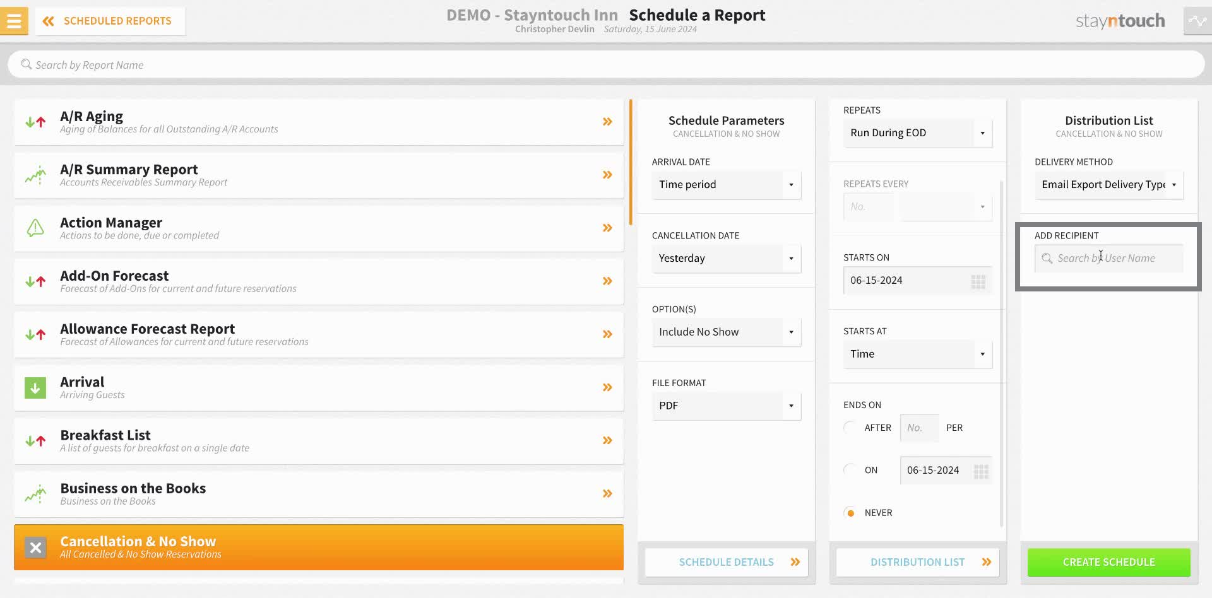
Task: Click the green Create Schedule button
Action: coord(1109,562)
